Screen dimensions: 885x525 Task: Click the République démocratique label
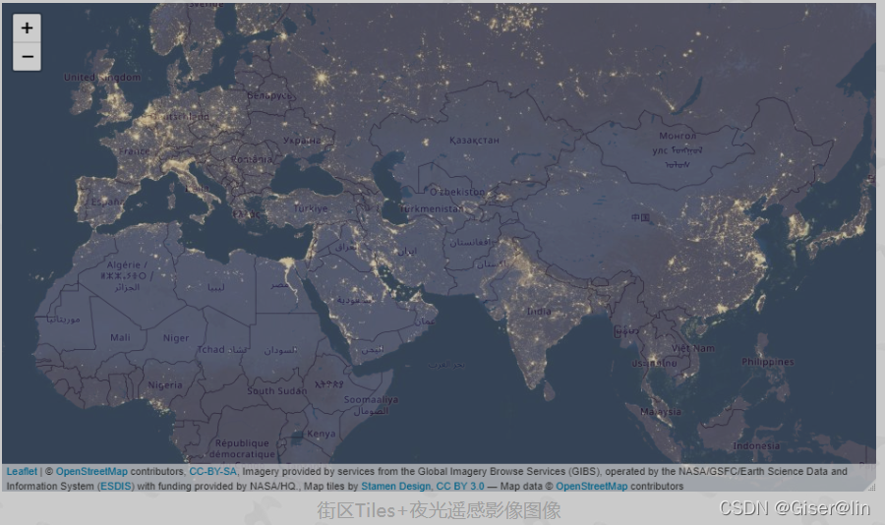[x=242, y=448]
